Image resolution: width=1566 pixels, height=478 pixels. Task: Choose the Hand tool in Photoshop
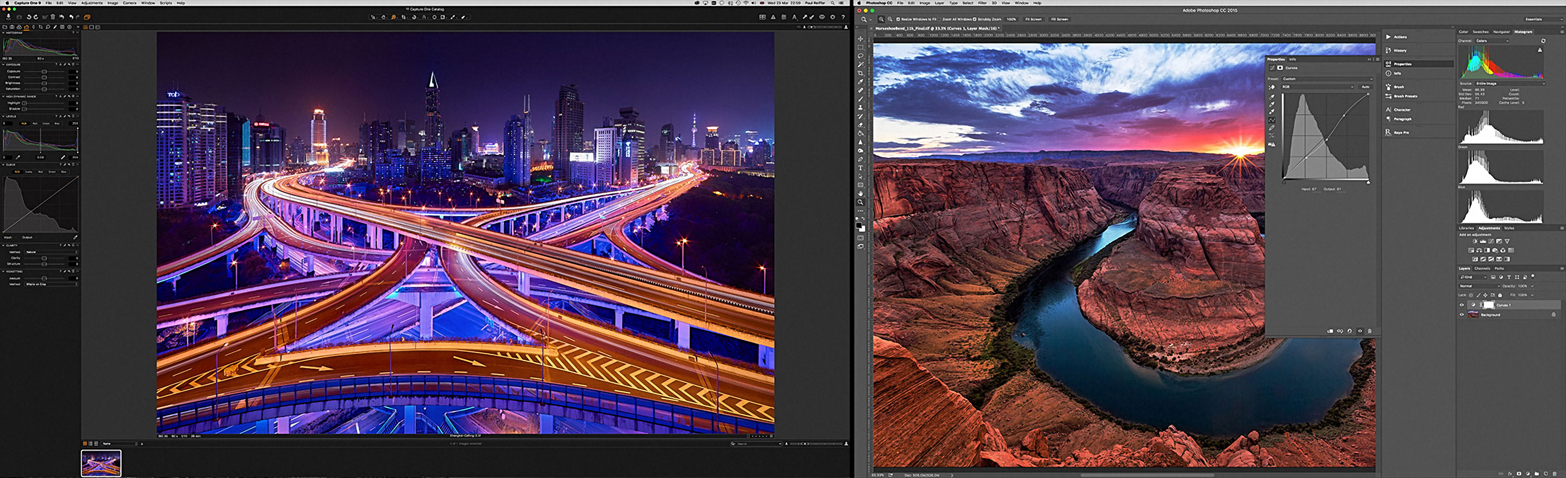[x=860, y=194]
